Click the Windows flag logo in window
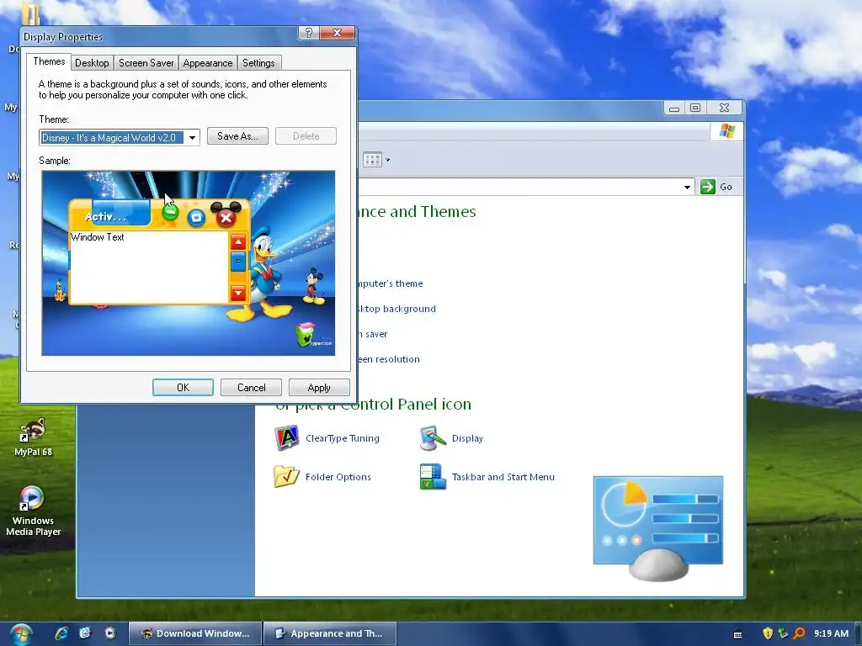This screenshot has width=862, height=646. coord(726,130)
